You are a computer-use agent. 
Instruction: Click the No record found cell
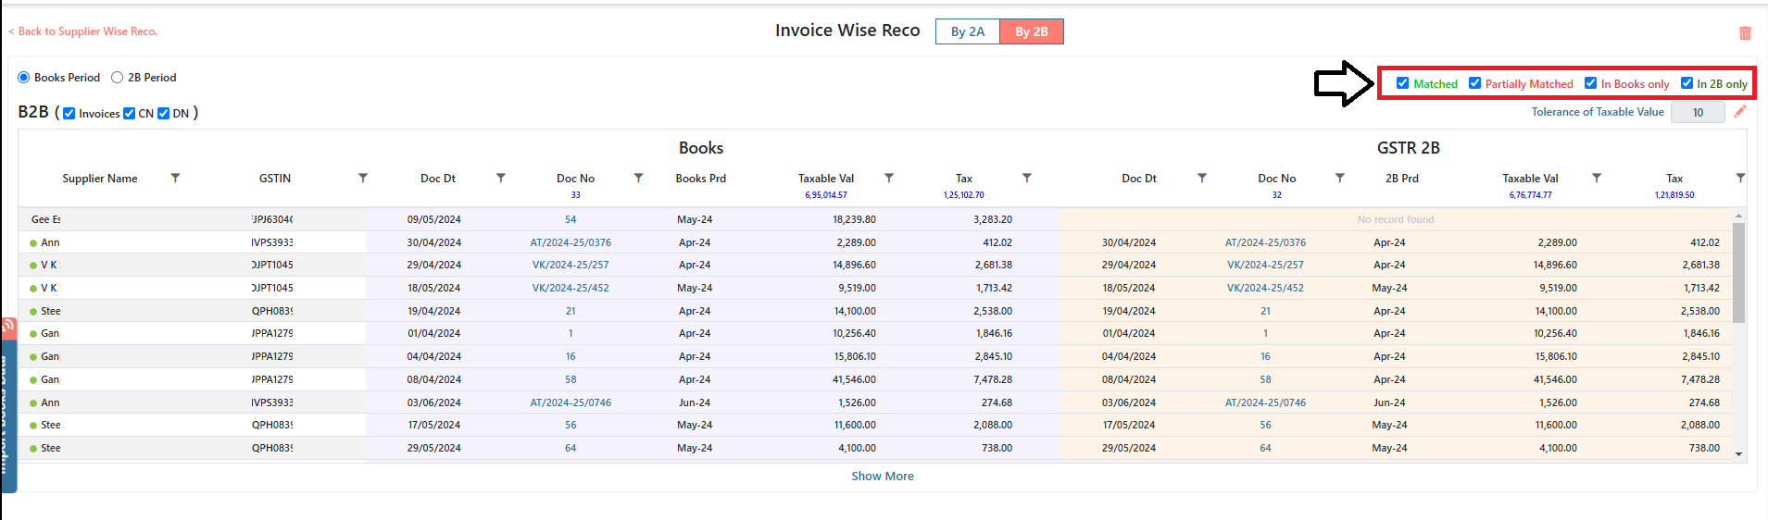click(1396, 219)
